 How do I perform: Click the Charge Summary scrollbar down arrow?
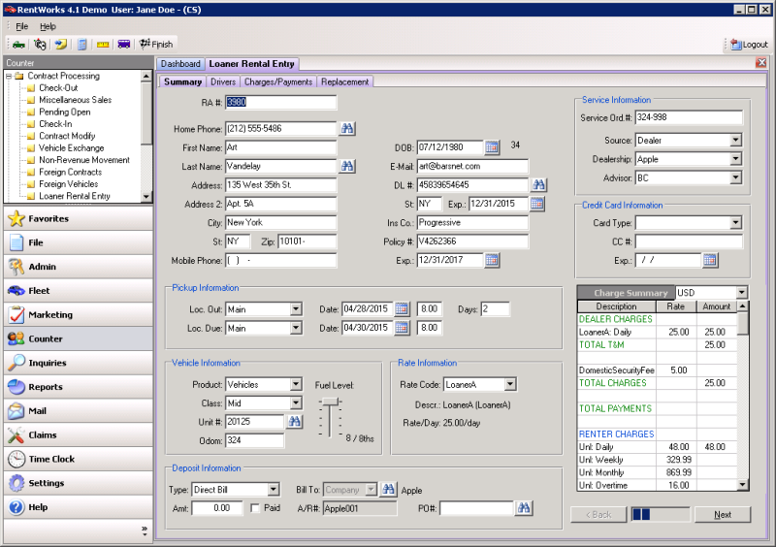tap(742, 485)
